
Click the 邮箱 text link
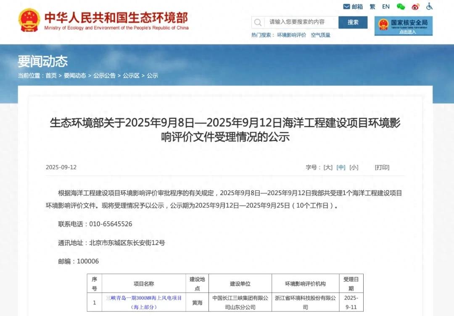tap(357, 7)
